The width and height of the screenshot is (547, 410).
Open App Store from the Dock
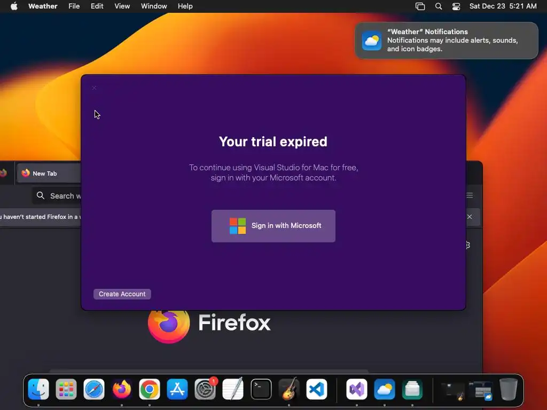click(x=177, y=389)
